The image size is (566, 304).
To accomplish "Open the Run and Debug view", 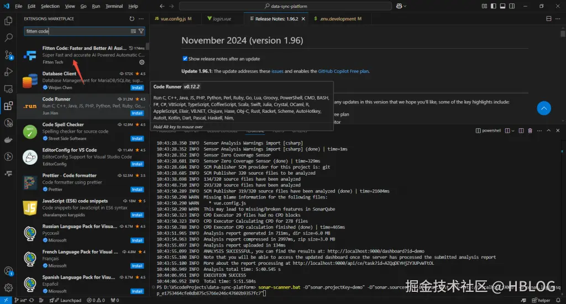I will (8, 72).
